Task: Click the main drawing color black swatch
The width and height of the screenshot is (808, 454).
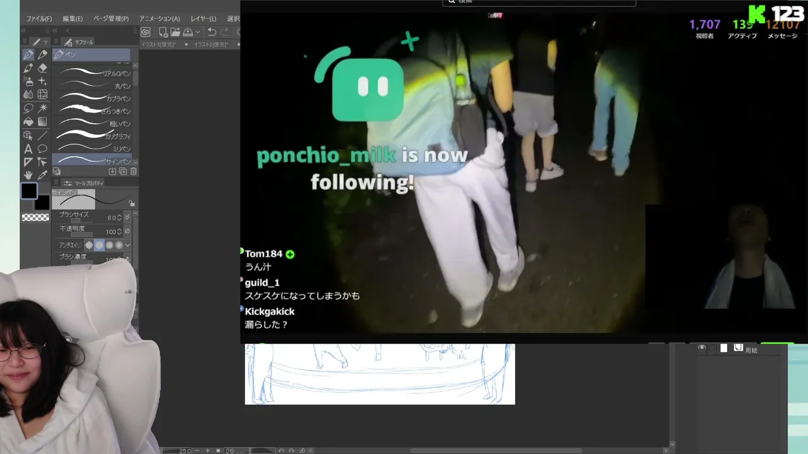Action: pos(29,191)
